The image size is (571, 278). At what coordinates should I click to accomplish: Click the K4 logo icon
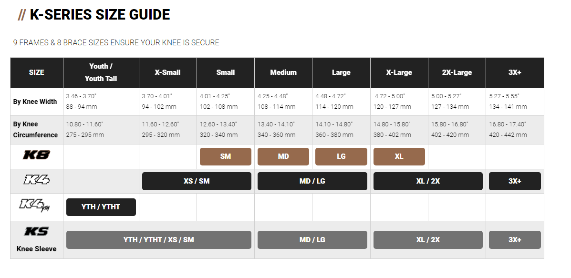coord(37,180)
